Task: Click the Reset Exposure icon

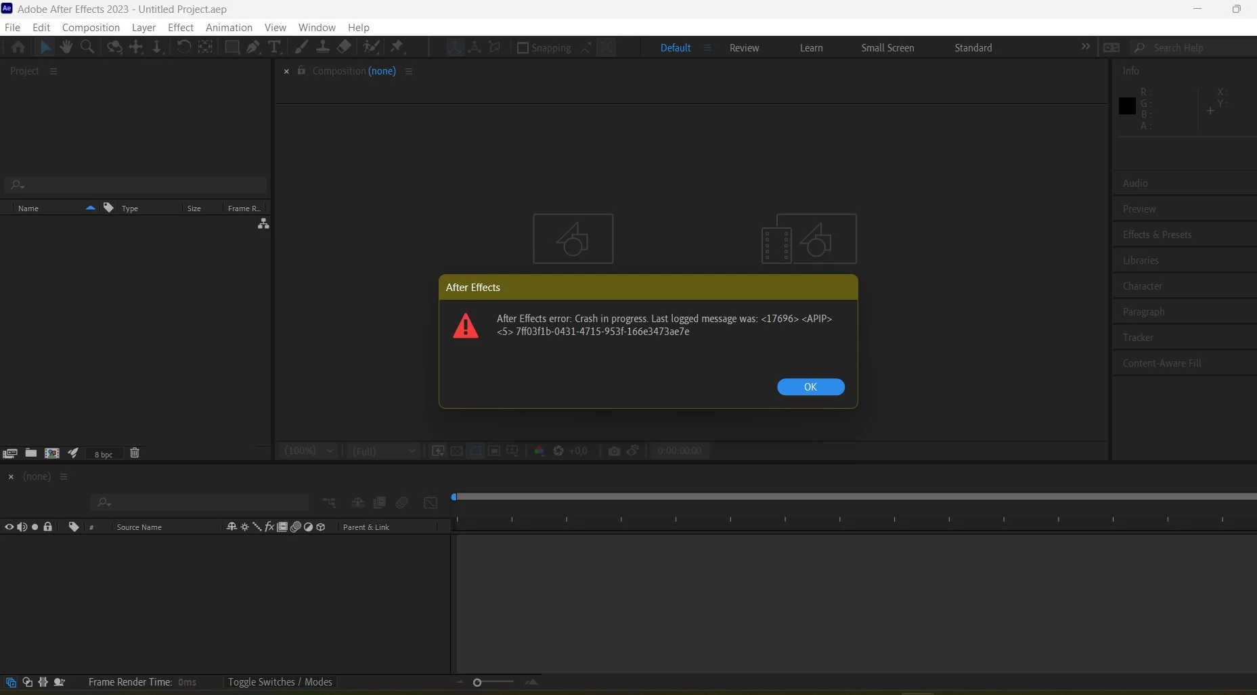Action: 558,451
